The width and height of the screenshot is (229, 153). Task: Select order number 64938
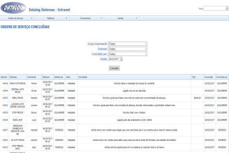pyautogui.click(x=5, y=120)
